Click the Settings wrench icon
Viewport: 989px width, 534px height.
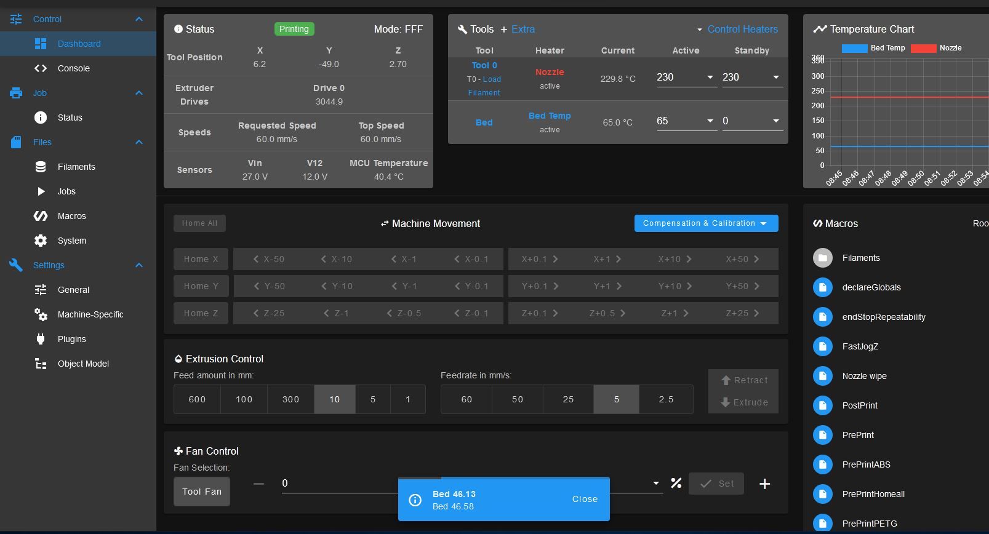[x=16, y=265]
